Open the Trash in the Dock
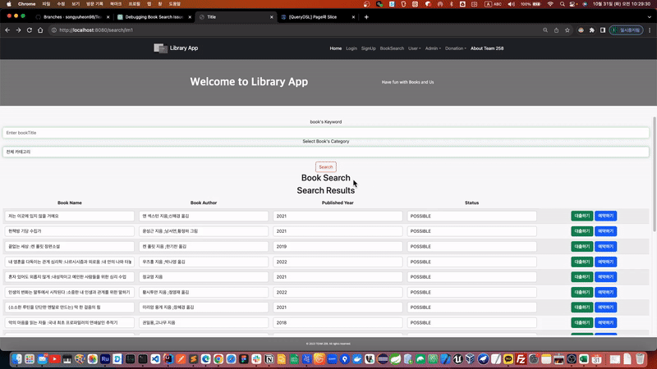Screen dimensions: 657x369 639,359
